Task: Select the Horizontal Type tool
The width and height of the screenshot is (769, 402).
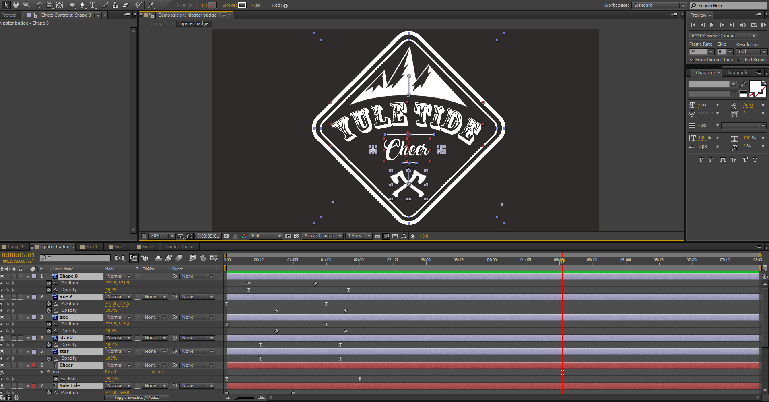Action: click(93, 5)
